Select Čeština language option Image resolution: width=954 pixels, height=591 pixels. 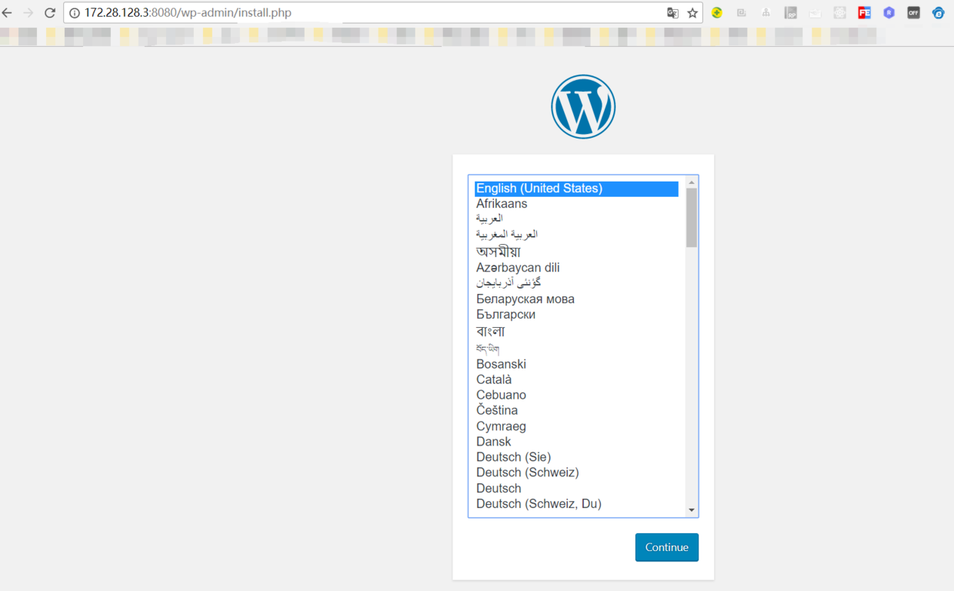(x=576, y=410)
